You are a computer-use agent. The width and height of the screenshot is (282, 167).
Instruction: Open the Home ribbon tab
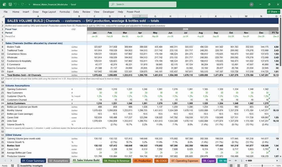16,12
